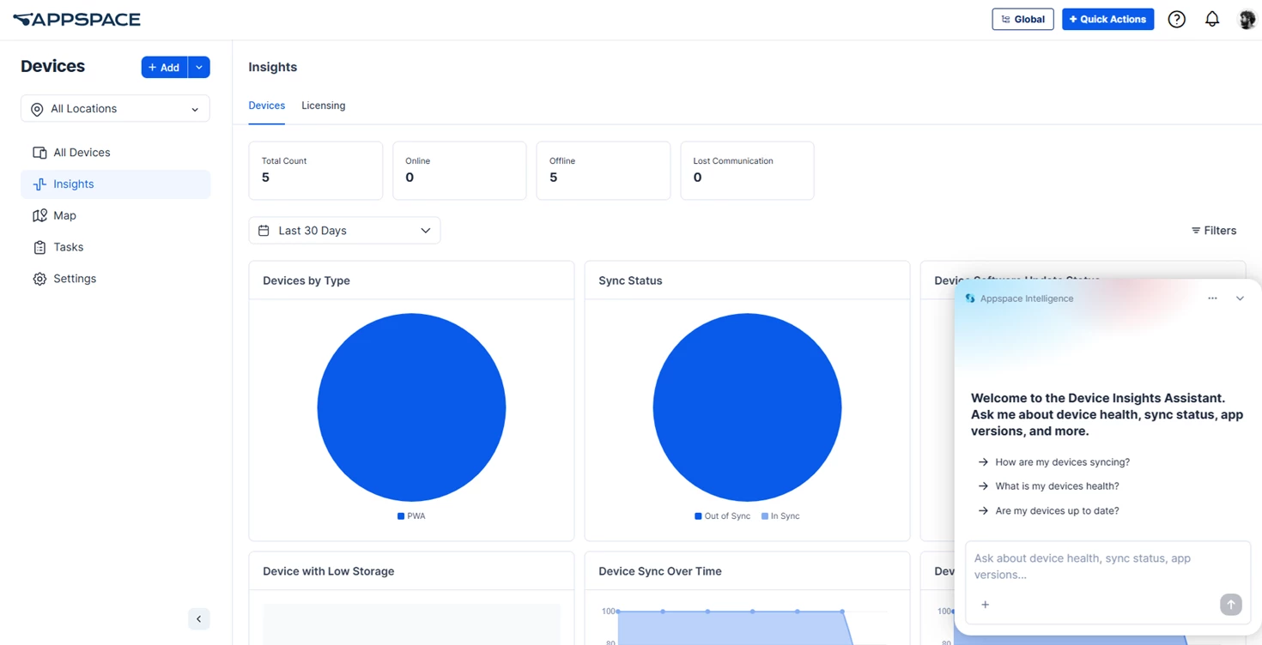Click the Appspace Intelligence logo icon
The height and width of the screenshot is (645, 1262).
(x=970, y=298)
